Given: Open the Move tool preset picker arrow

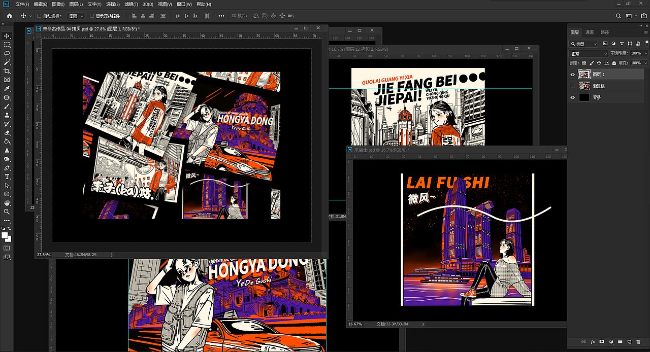Looking at the screenshot, I should 30,16.
